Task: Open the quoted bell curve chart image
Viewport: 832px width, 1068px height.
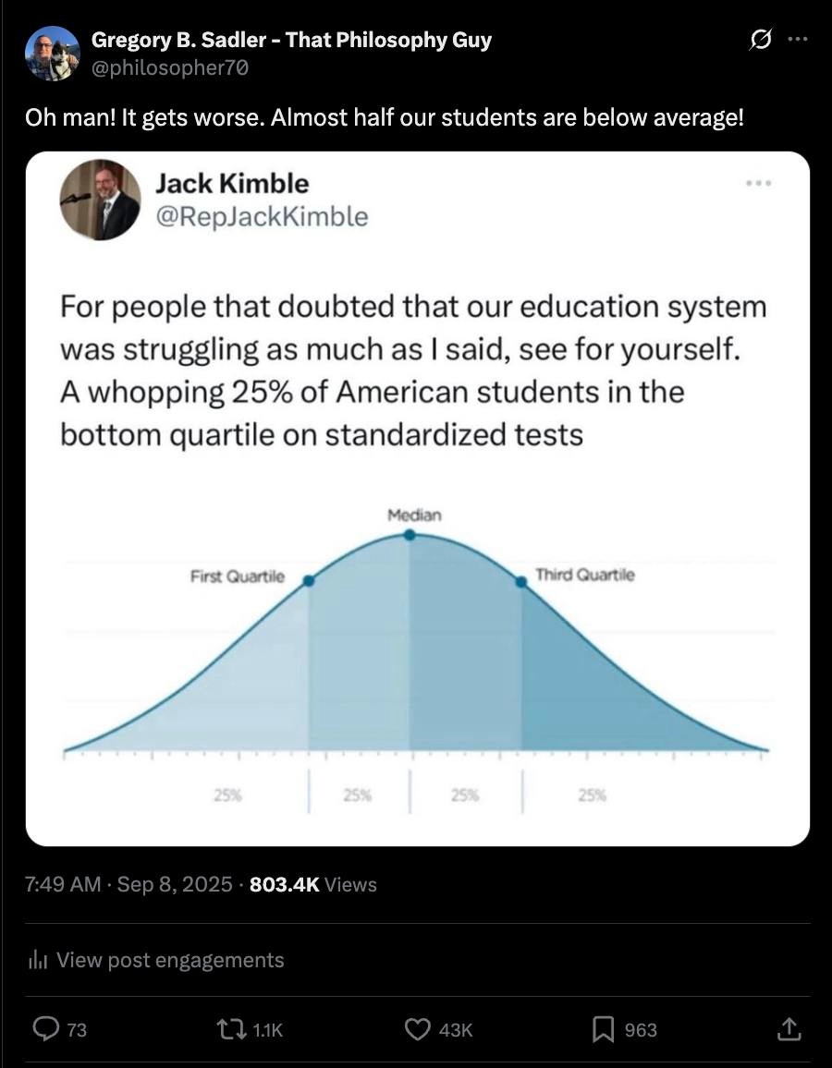Action: click(416, 665)
